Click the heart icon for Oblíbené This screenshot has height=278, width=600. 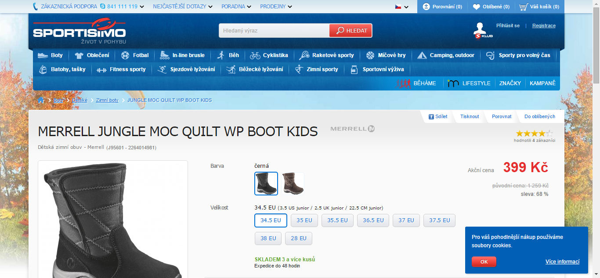click(476, 7)
